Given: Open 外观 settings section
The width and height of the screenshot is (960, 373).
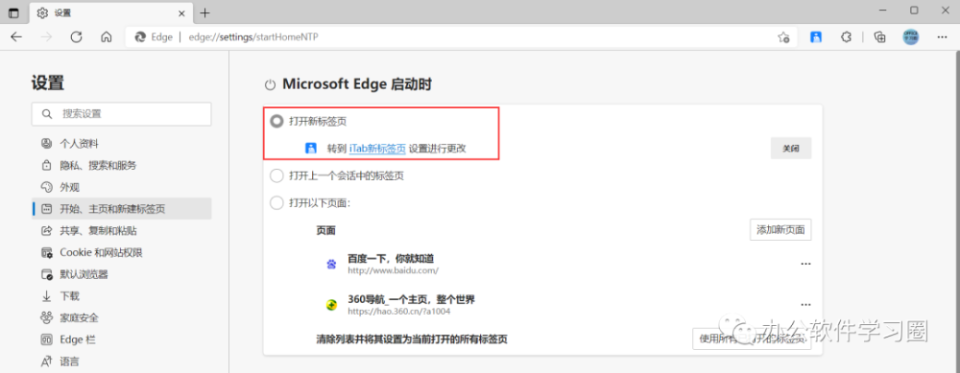Looking at the screenshot, I should tap(122, 187).
